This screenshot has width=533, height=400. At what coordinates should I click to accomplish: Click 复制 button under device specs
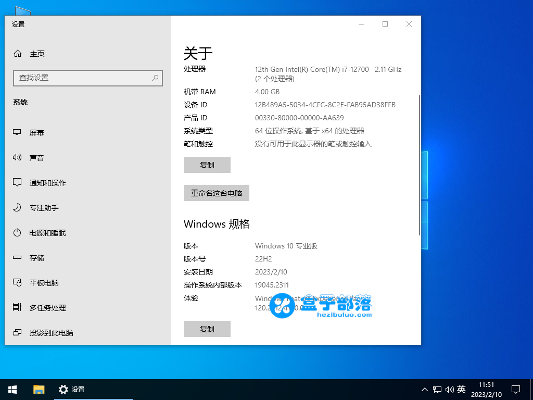(x=207, y=165)
